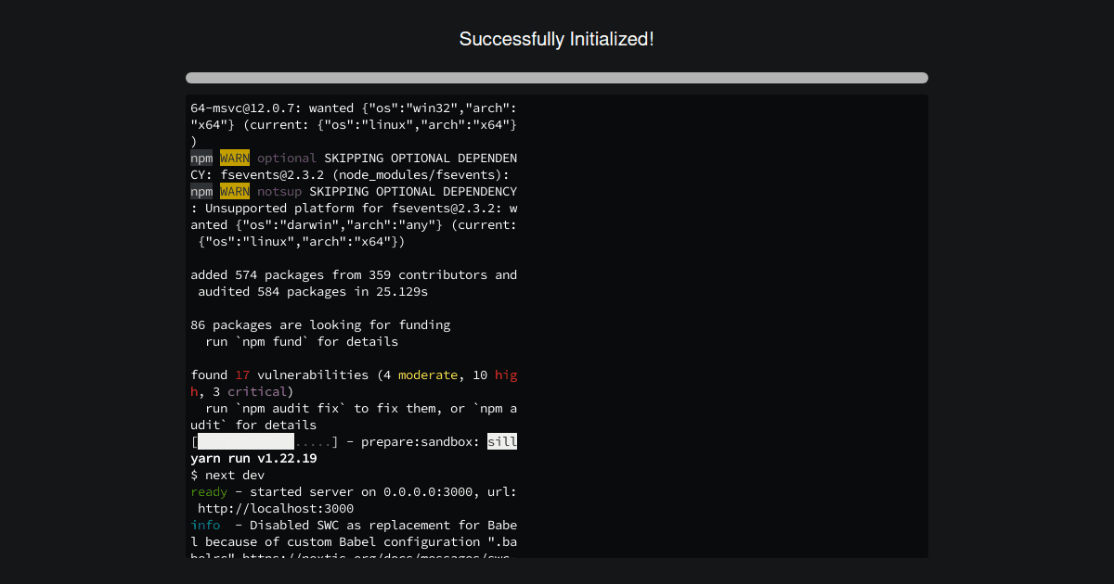Click the blue info status indicator
The image size is (1114, 584).
pos(204,525)
